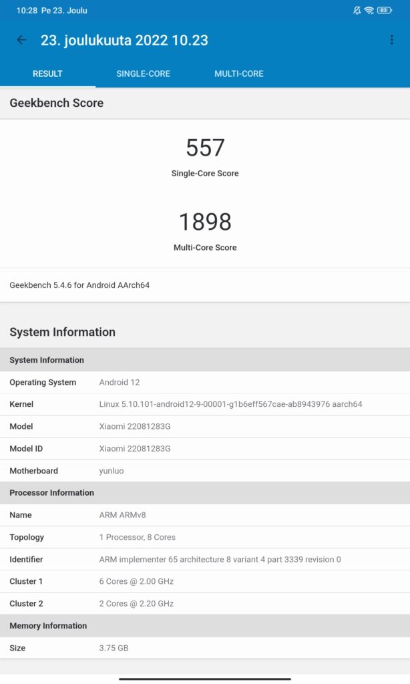Open the SINGLE-CORE tab
The image size is (410, 684).
click(x=143, y=73)
